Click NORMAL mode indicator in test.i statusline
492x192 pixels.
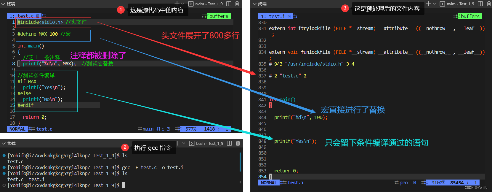(269, 183)
